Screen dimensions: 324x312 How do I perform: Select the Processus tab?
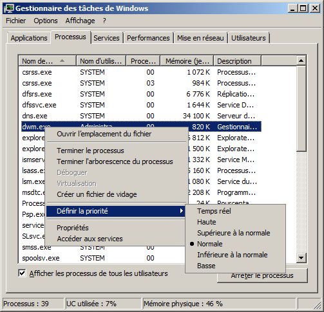click(x=70, y=37)
